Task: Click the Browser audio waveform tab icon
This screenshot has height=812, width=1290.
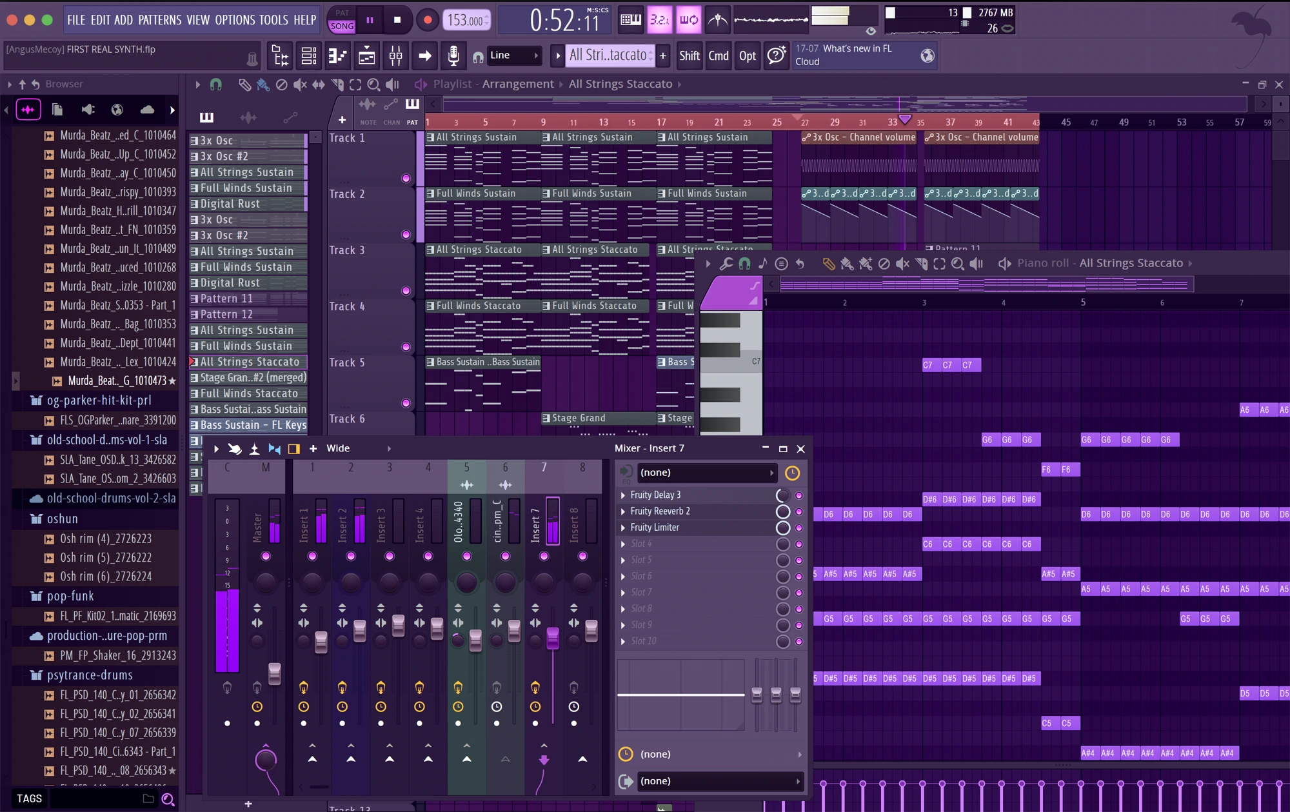Action: click(28, 110)
